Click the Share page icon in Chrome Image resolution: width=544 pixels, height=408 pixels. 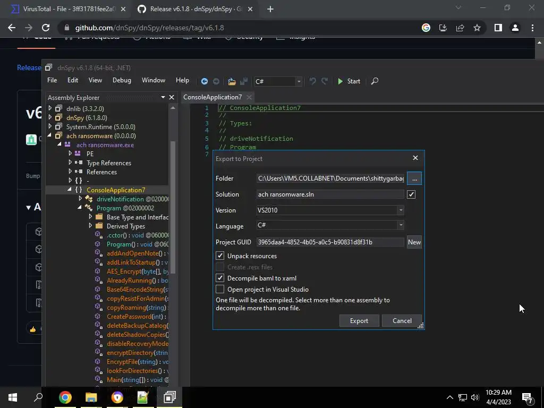[460, 28]
